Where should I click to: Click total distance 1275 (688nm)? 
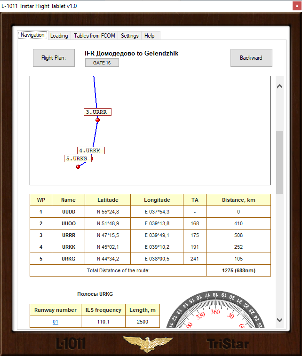pos(238,270)
